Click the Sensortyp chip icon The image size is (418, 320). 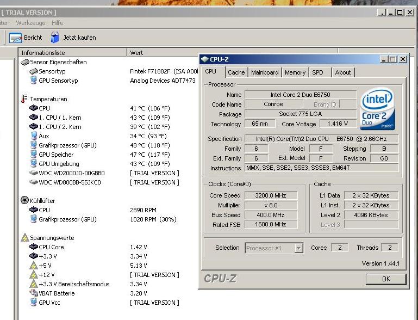pyautogui.click(x=34, y=71)
